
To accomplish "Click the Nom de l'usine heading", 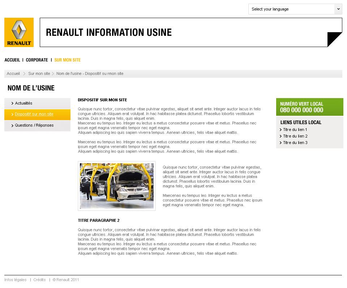I will pyautogui.click(x=31, y=88).
